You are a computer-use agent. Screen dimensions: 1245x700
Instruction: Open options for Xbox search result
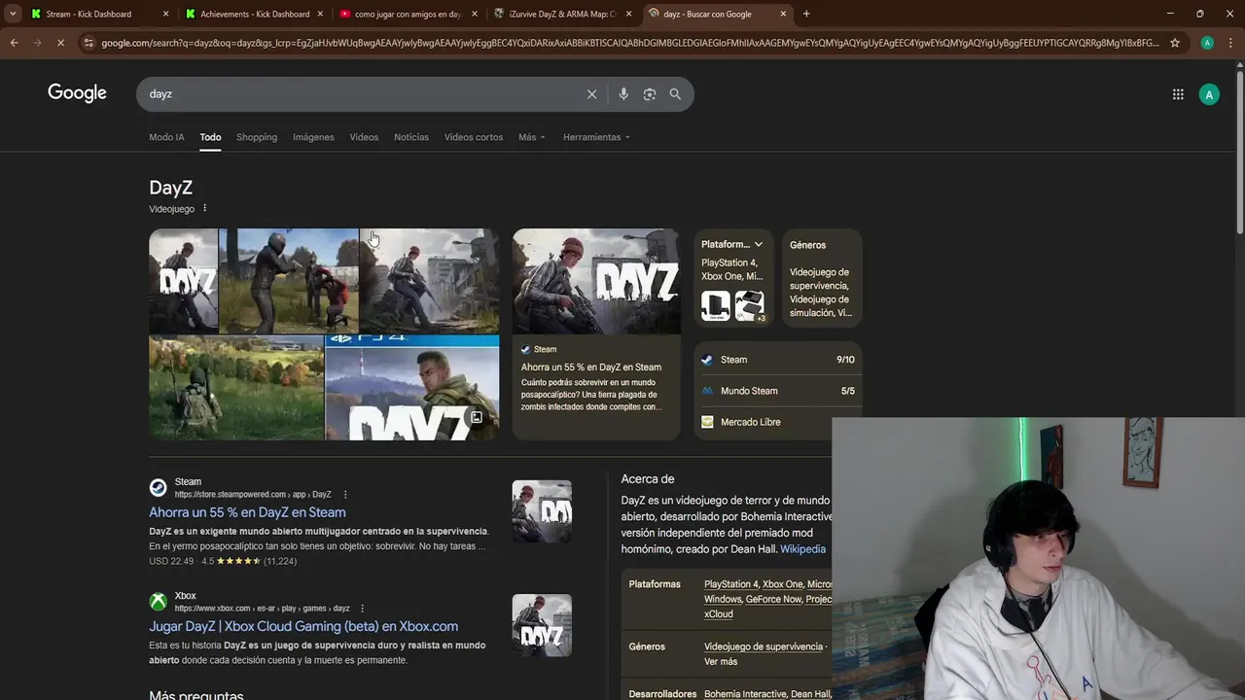click(362, 609)
